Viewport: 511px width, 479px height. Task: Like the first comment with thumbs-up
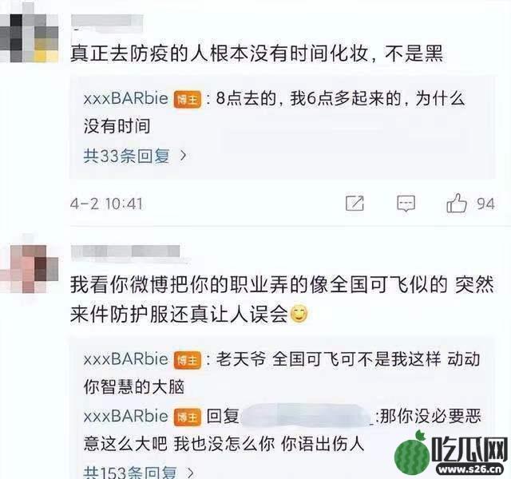click(457, 203)
